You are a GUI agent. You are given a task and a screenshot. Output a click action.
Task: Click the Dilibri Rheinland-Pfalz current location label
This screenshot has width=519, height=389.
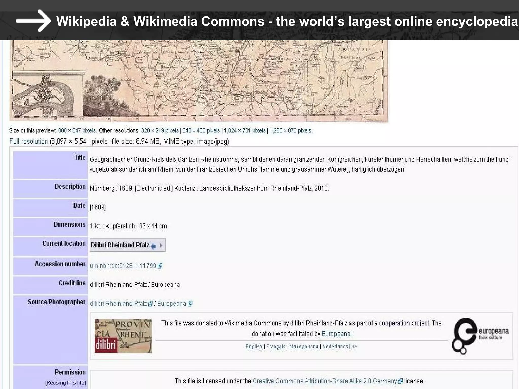[x=120, y=245]
